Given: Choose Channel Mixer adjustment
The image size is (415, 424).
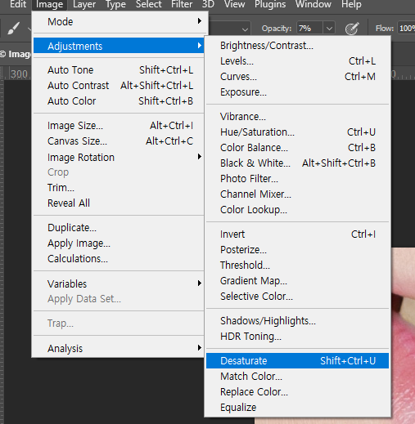Looking at the screenshot, I should click(297, 194).
